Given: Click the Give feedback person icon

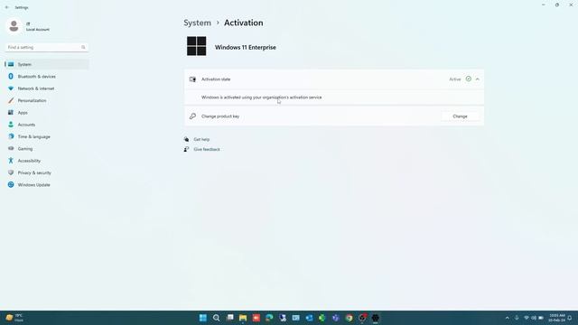Looking at the screenshot, I should [x=186, y=149].
